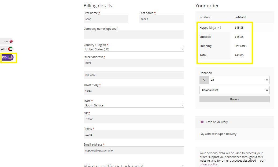This screenshot has height=167, width=278.
Task: Tick Ship to a different address checkbox
Action: pos(183,166)
